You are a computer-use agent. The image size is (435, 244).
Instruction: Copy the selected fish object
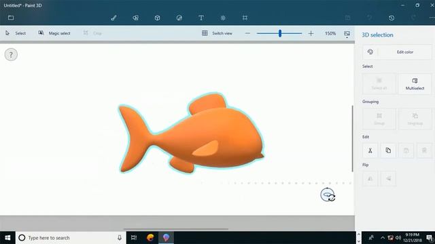388,150
